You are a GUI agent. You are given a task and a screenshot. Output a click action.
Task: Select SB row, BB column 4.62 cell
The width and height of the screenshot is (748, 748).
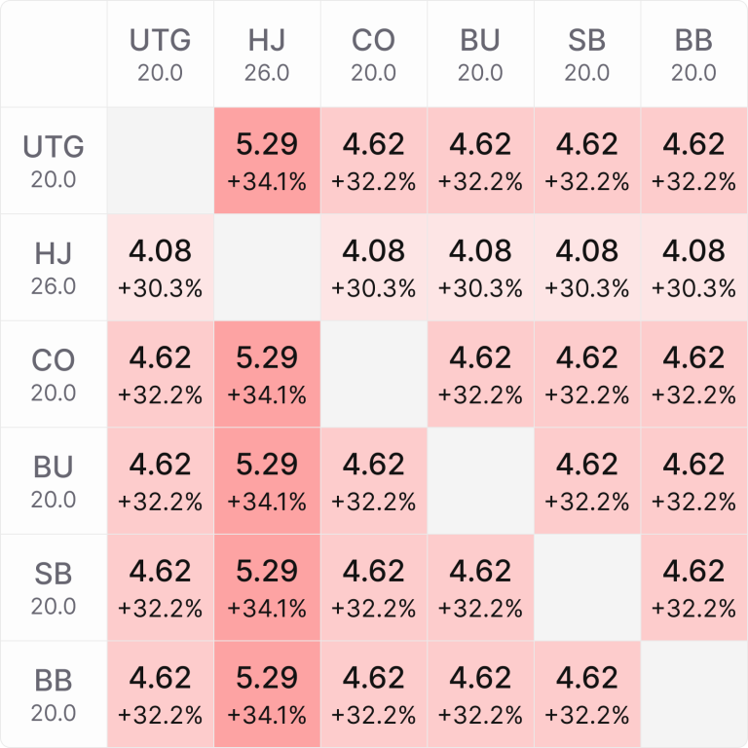coord(693,587)
